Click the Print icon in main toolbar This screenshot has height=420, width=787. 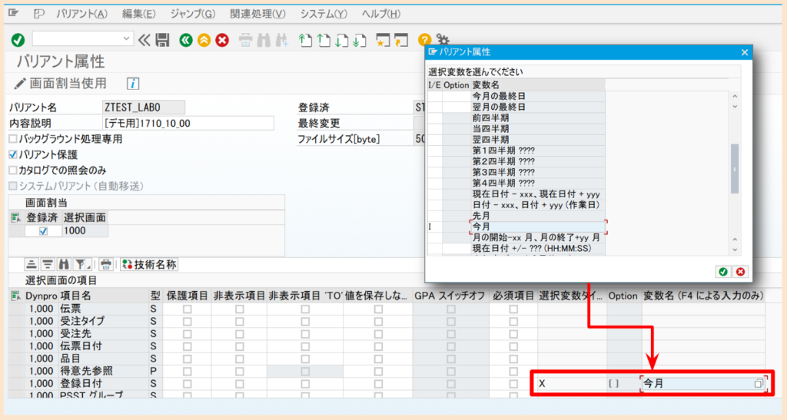(x=245, y=40)
